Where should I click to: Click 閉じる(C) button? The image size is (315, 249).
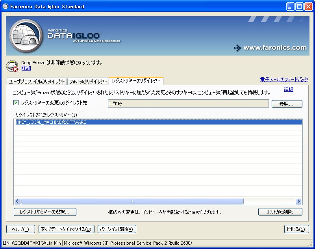point(296,229)
